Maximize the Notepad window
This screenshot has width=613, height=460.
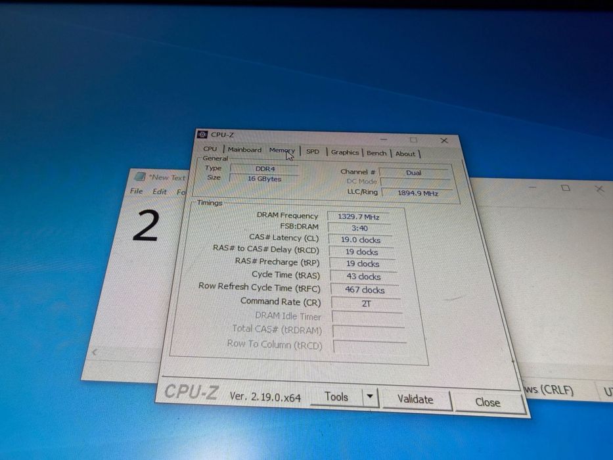[x=565, y=188]
